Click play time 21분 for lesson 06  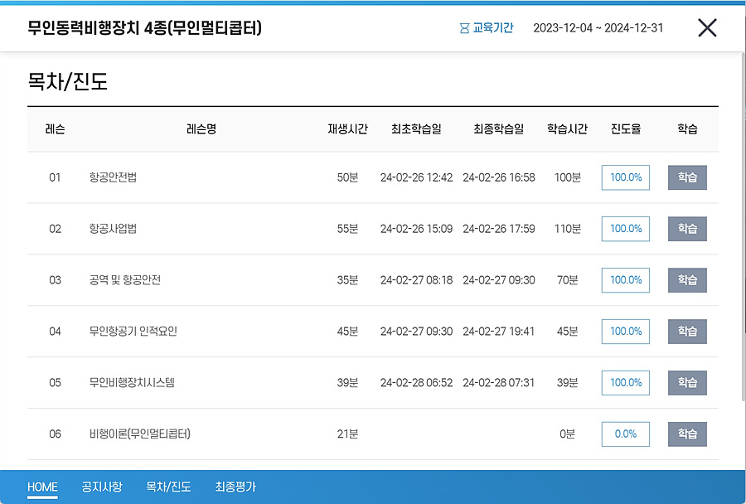(x=347, y=434)
